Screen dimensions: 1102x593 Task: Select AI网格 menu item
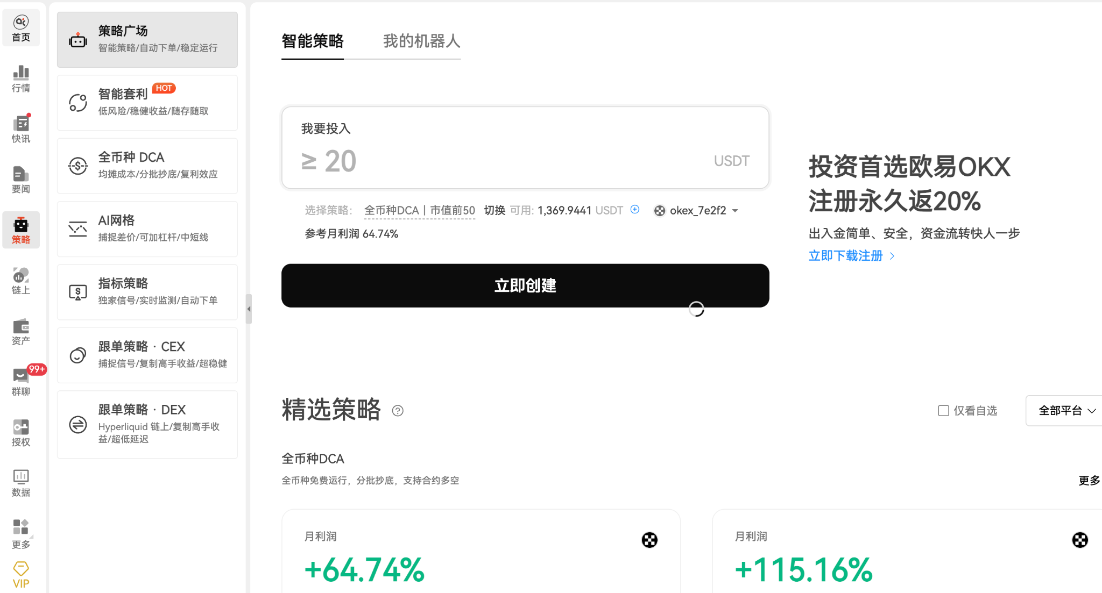tap(147, 229)
